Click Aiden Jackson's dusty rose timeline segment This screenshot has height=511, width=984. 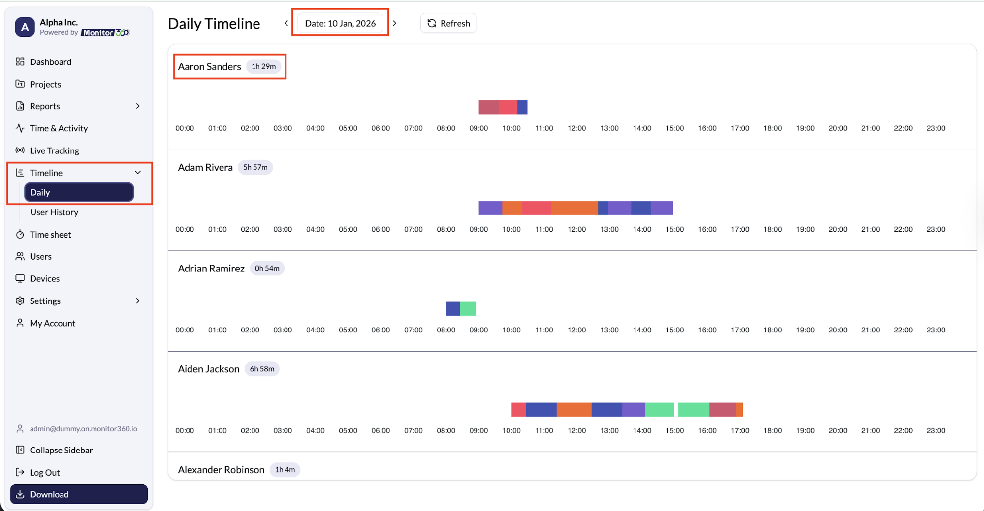pyautogui.click(x=723, y=409)
